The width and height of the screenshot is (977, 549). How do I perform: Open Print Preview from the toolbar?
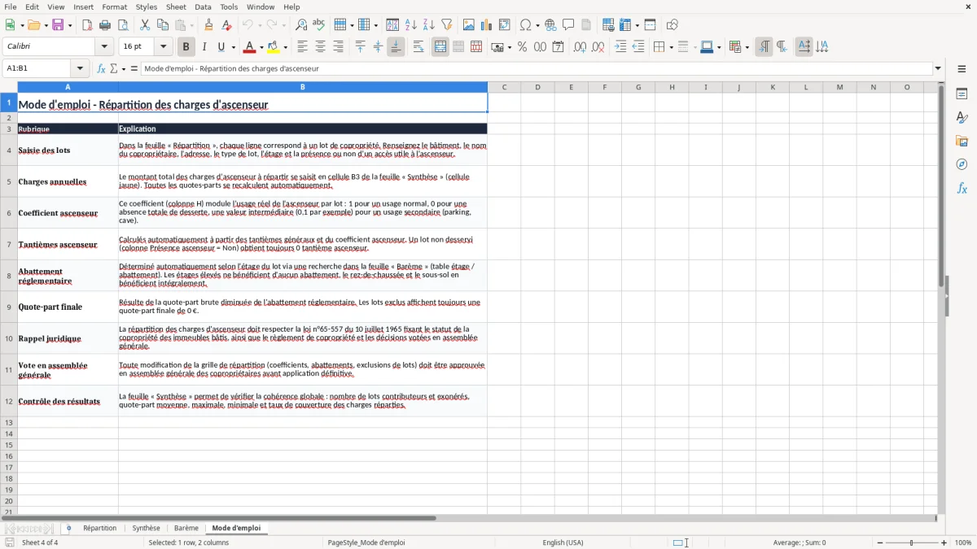(x=123, y=25)
